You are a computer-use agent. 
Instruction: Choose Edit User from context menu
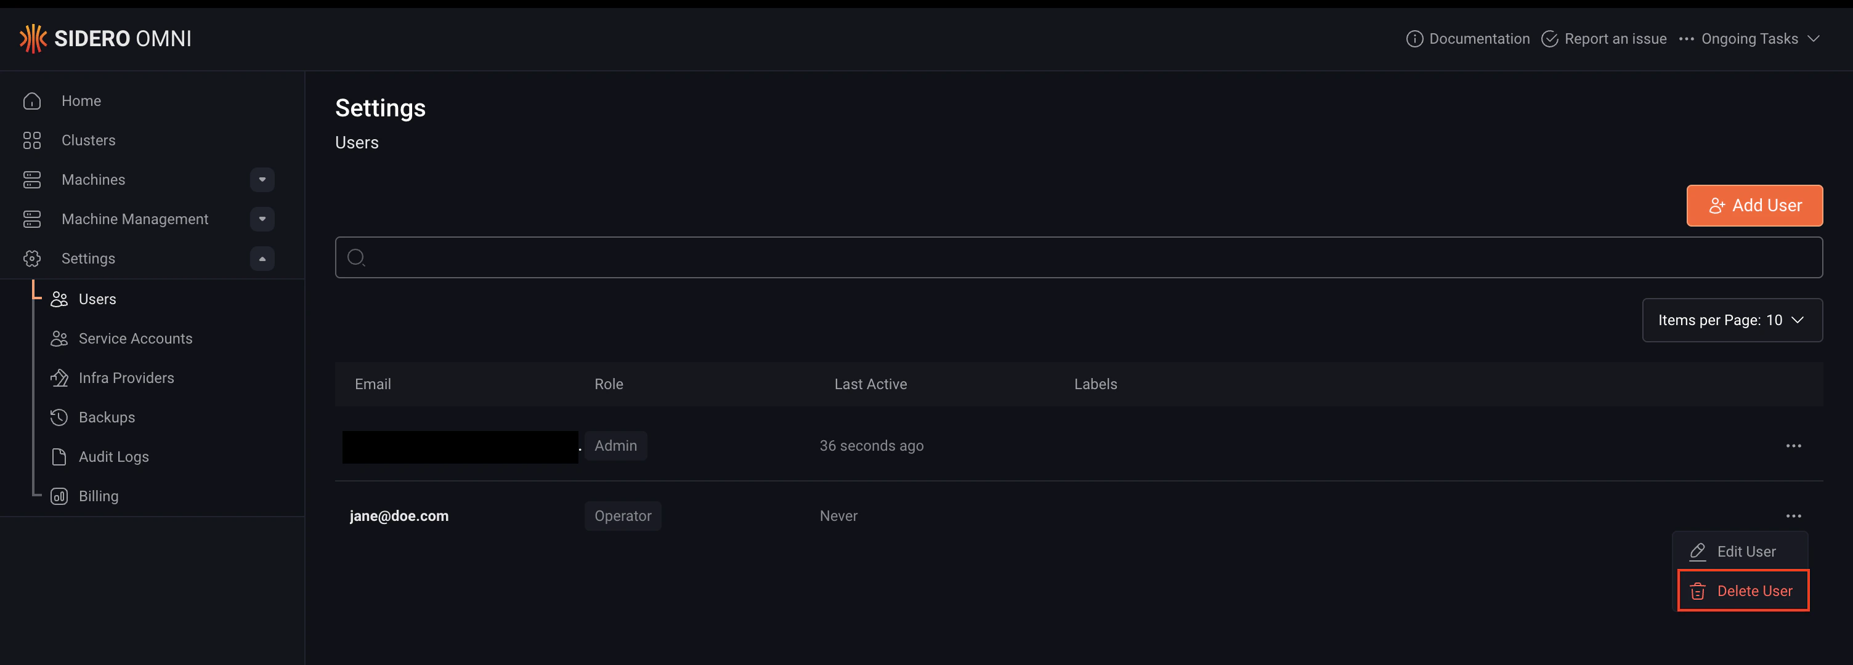(x=1740, y=552)
